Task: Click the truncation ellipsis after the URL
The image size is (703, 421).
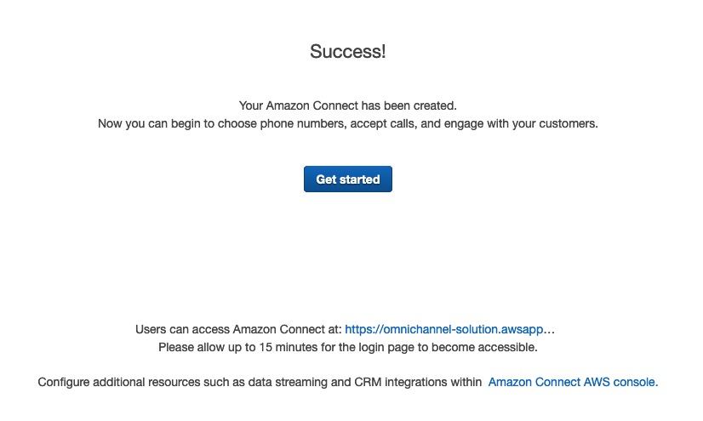Action: tap(549, 331)
